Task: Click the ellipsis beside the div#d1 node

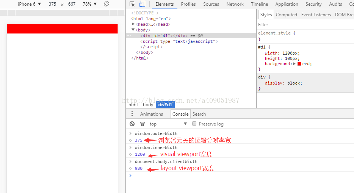Action: click(129, 36)
